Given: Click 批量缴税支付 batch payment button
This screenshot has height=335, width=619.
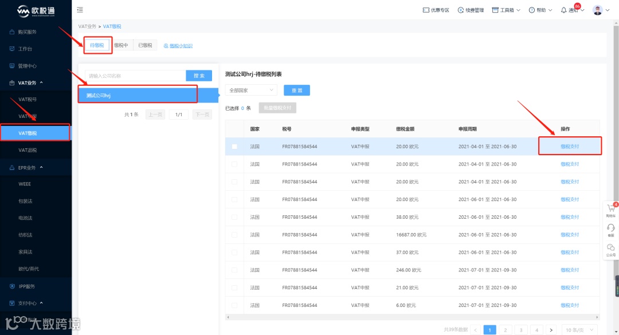Looking at the screenshot, I should coord(277,108).
